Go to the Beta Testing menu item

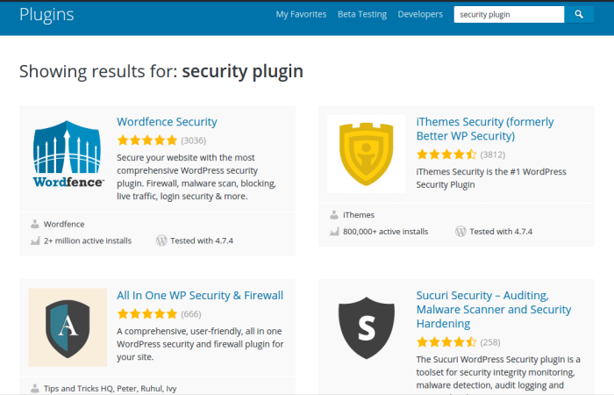point(361,14)
